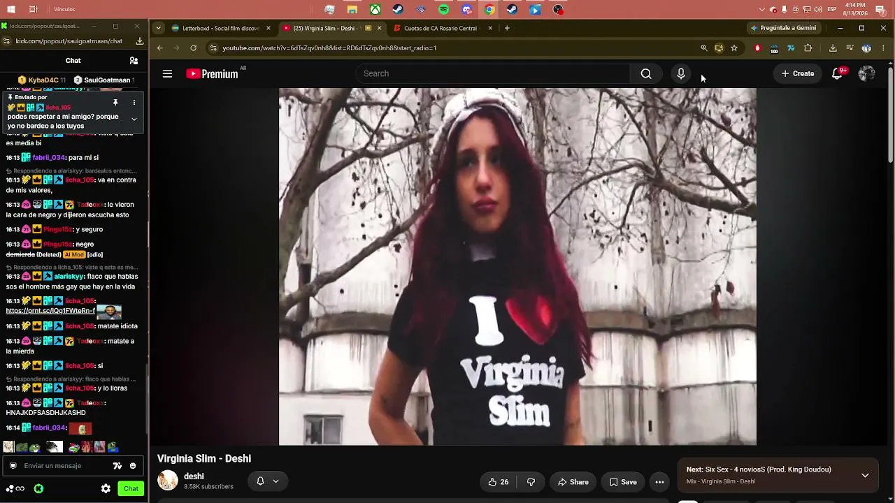
Task: Open the prnt.sc link in chat
Action: coord(50,311)
